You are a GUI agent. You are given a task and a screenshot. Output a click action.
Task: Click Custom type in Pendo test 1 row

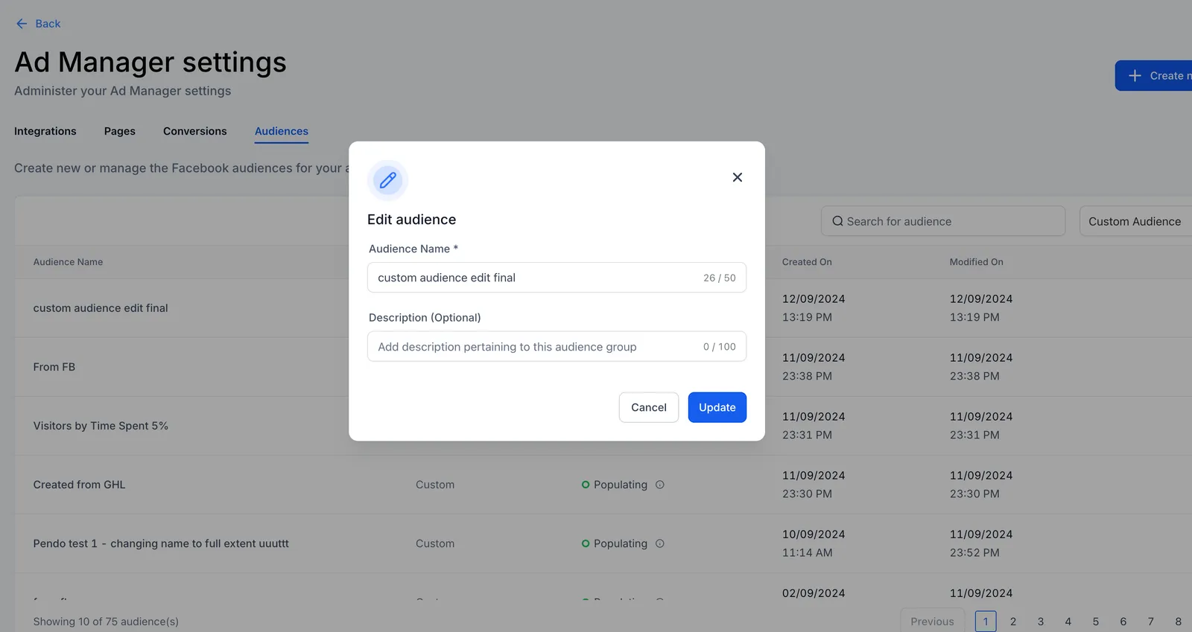(x=435, y=543)
